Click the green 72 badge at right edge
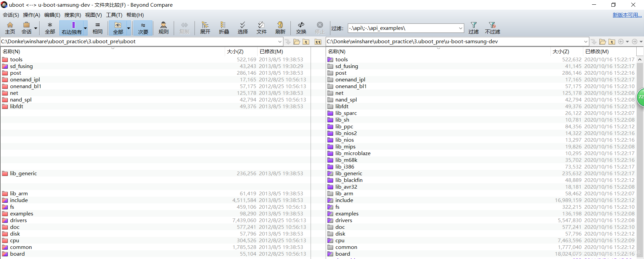This screenshot has height=259, width=644. [641, 97]
